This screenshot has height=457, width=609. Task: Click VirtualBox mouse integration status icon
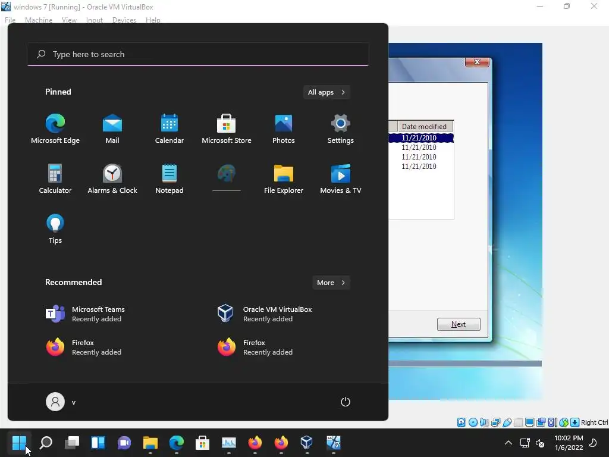(x=564, y=422)
